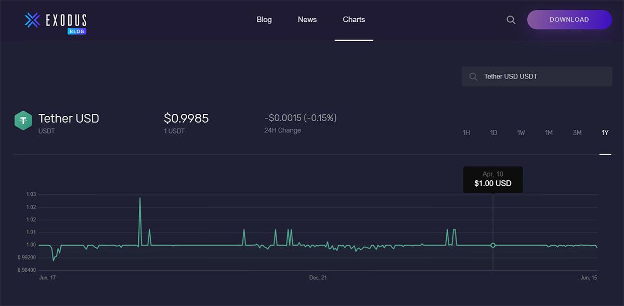Click the Exodus logo icon
624x306 pixels.
tap(32, 20)
